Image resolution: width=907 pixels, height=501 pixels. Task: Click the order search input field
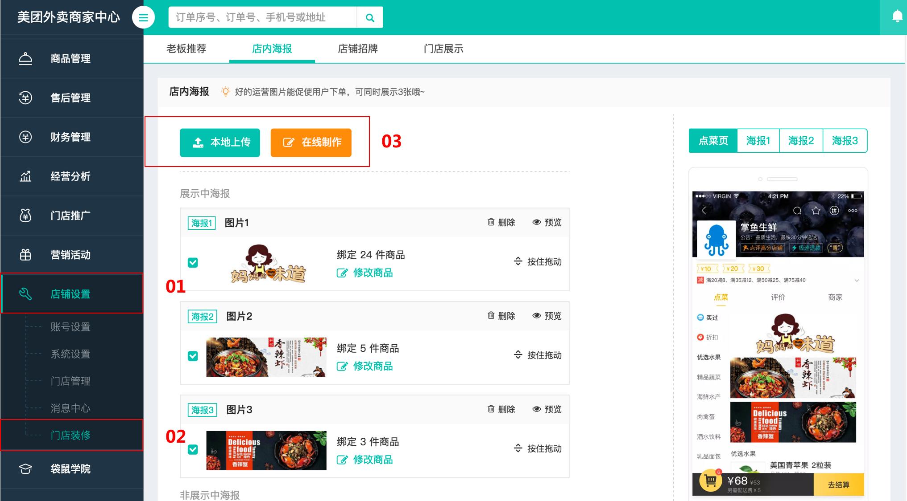pyautogui.click(x=263, y=17)
